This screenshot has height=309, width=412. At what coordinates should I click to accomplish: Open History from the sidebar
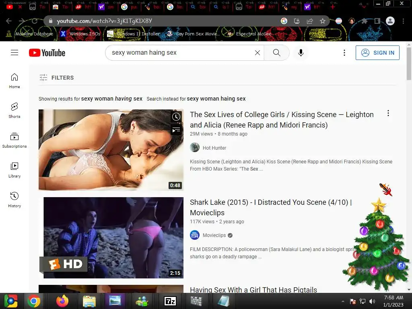click(x=14, y=200)
